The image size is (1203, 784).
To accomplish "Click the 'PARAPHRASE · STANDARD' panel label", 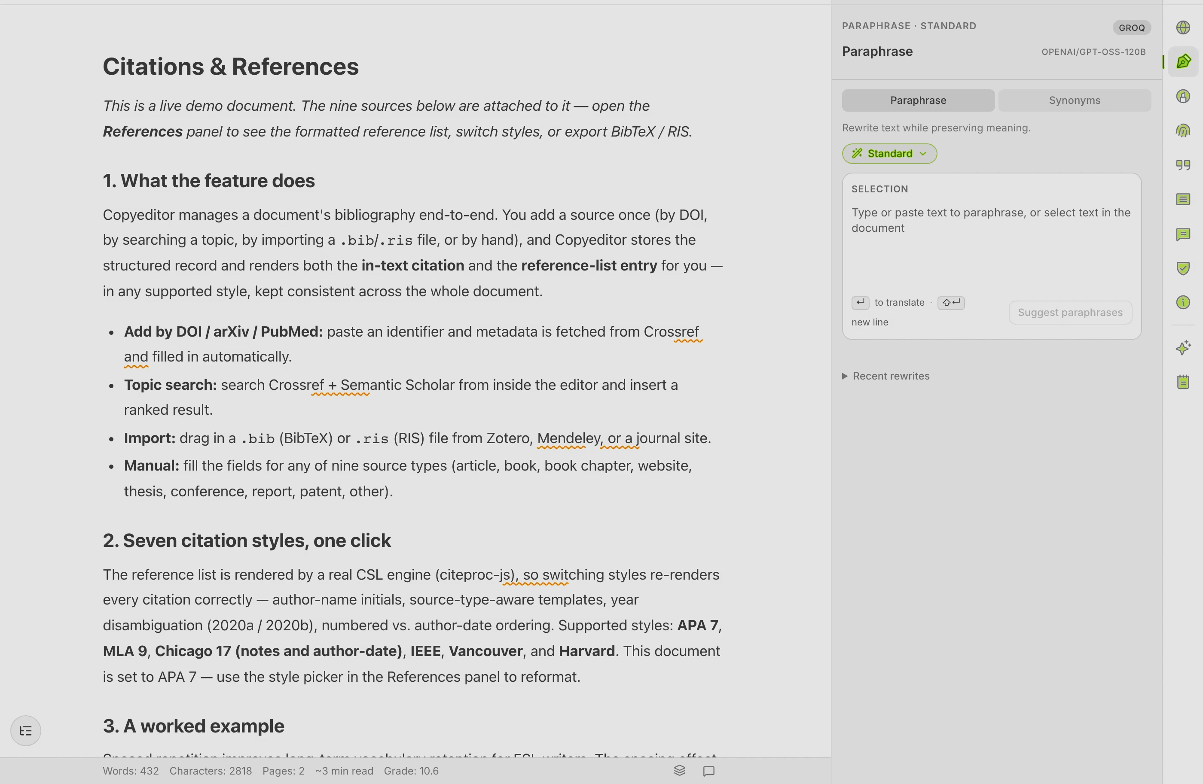I will pyautogui.click(x=909, y=26).
